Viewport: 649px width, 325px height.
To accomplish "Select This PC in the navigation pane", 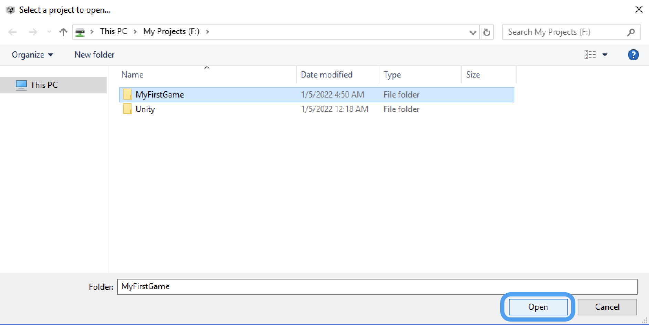I will click(44, 85).
